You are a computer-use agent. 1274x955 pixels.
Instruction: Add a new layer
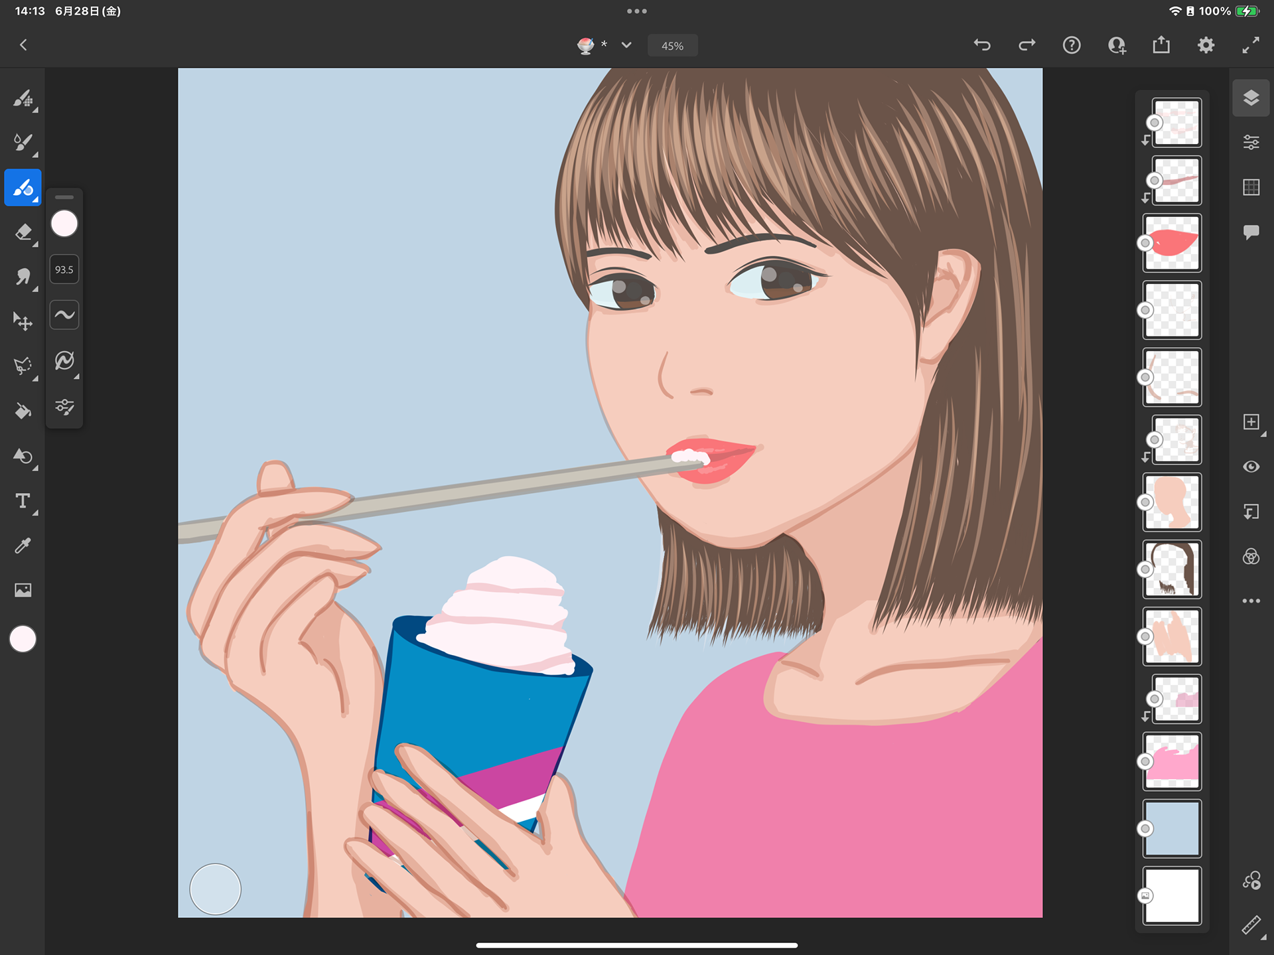pos(1251,422)
